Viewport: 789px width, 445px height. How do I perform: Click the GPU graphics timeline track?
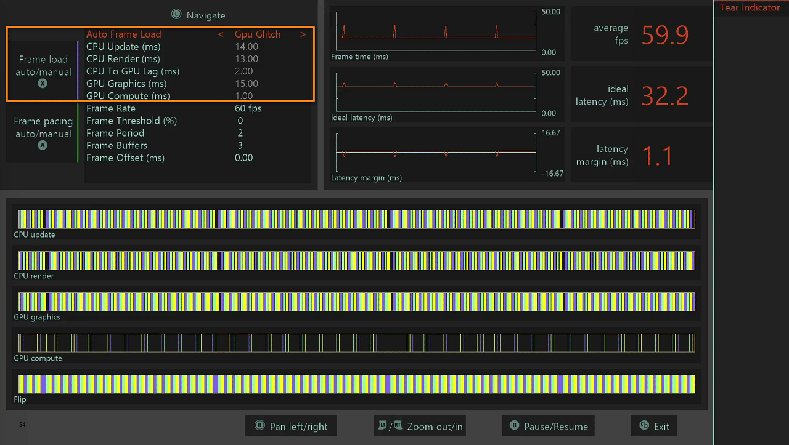357,302
